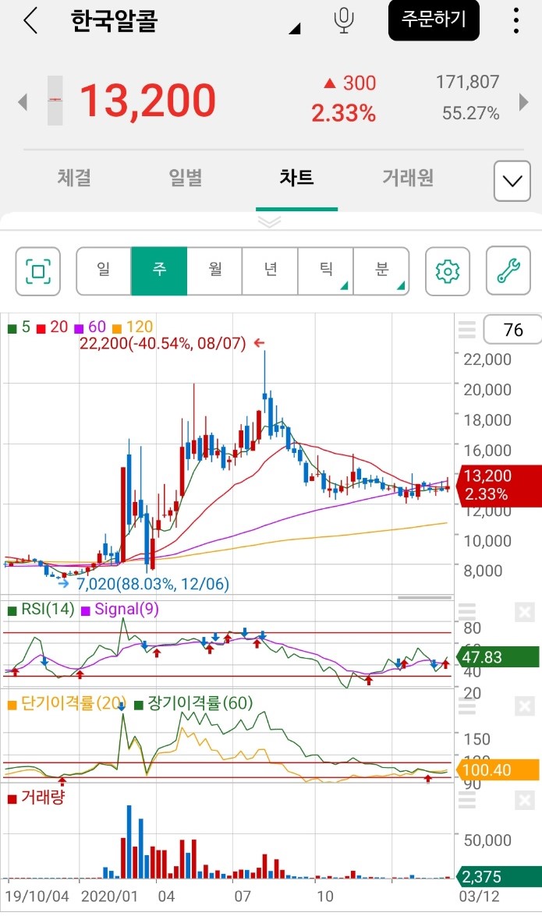Select the daily (일) chart period
Screen dimensions: 542x916
104,271
